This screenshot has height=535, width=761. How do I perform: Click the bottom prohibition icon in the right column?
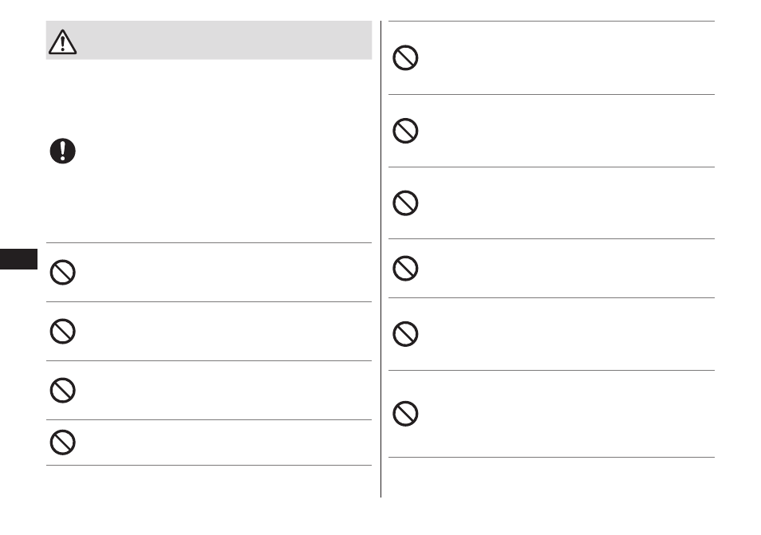(405, 414)
